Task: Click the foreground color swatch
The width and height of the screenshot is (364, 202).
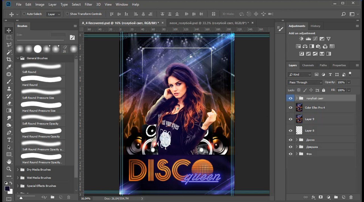Action: (x=7, y=189)
